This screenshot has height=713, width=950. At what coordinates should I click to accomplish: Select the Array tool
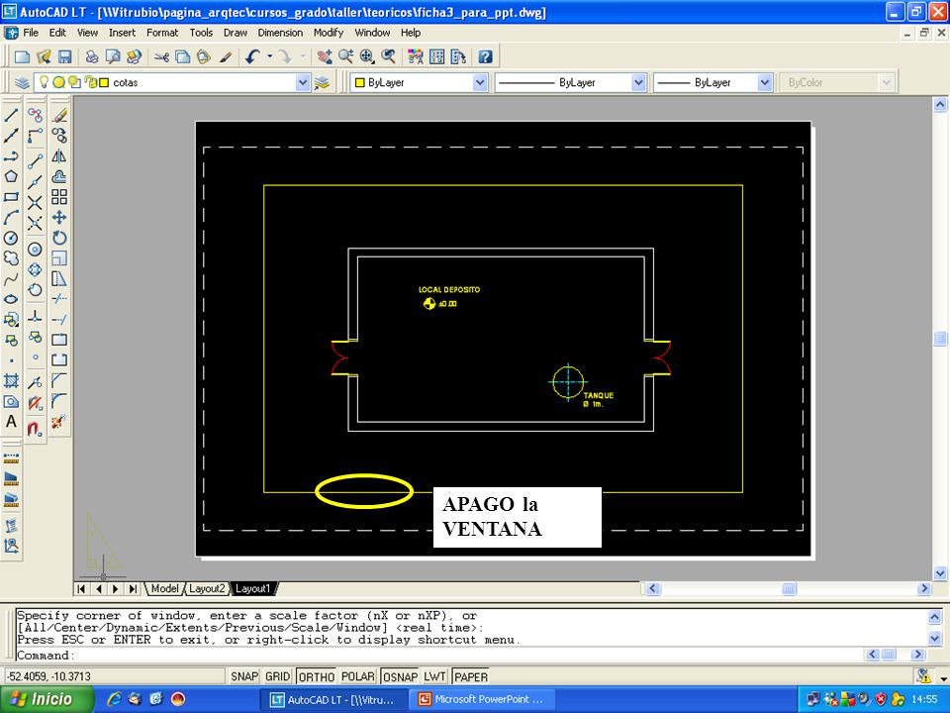[x=59, y=196]
